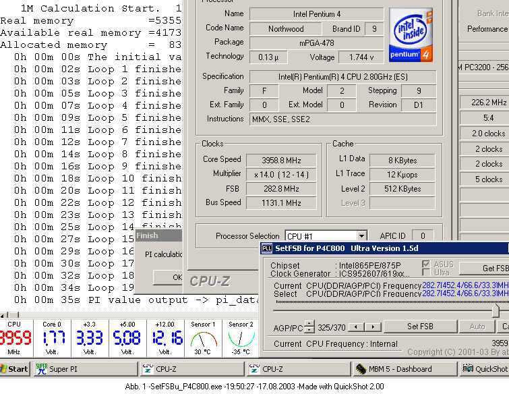This screenshot has width=509, height=394.
Task: Click the Revision value D1
Action: pyautogui.click(x=419, y=105)
